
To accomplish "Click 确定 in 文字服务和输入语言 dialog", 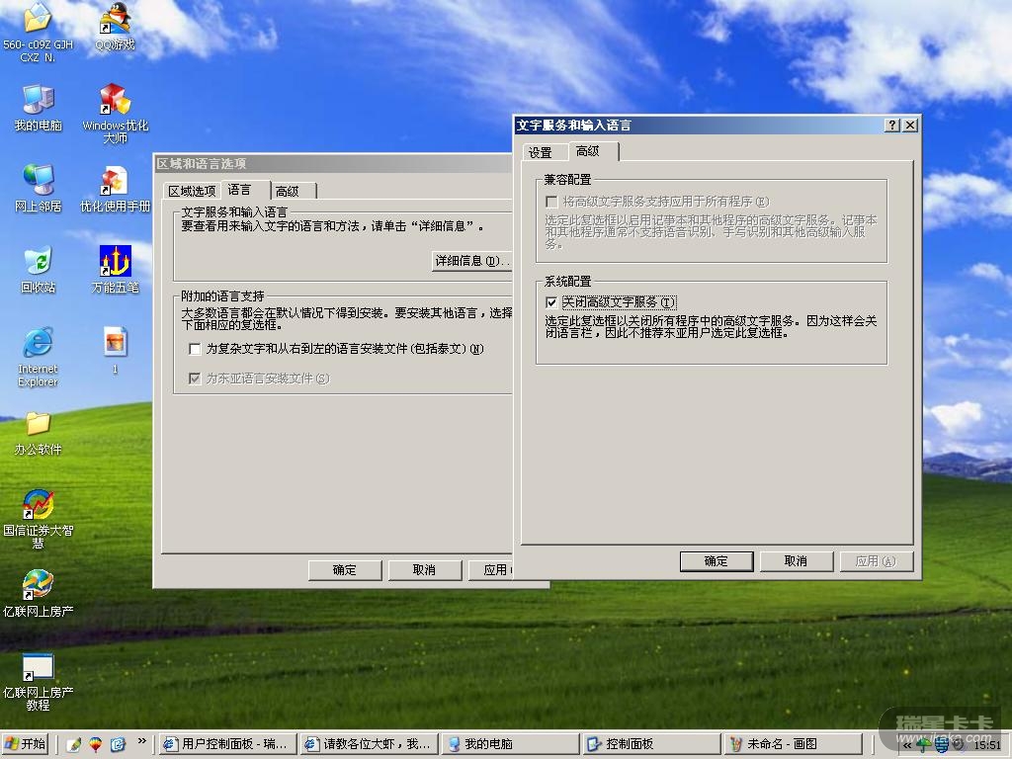I will [x=717, y=561].
